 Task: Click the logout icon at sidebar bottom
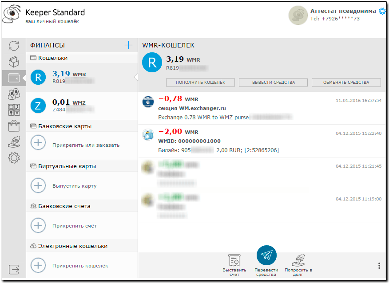[14, 268]
